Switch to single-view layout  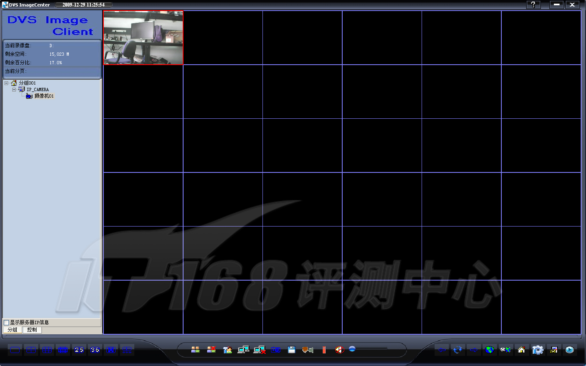coord(15,350)
